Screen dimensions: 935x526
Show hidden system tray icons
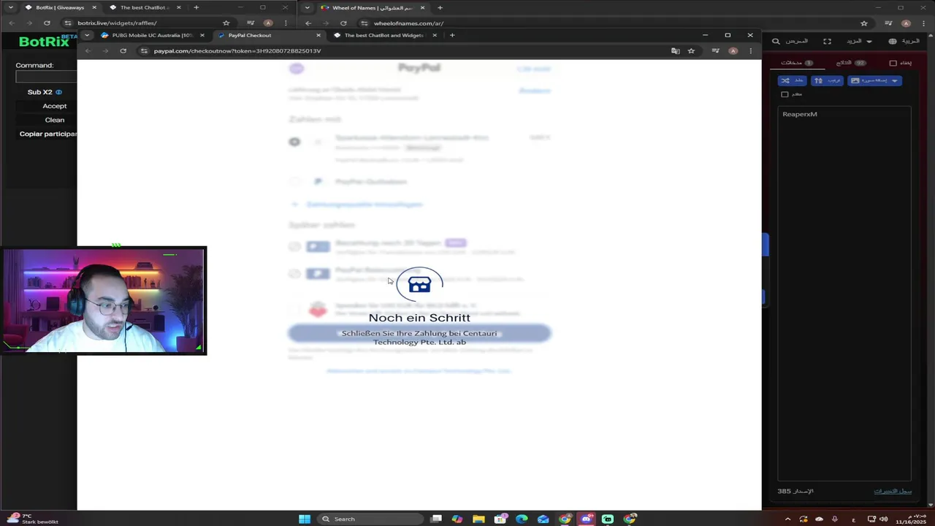pyautogui.click(x=787, y=519)
